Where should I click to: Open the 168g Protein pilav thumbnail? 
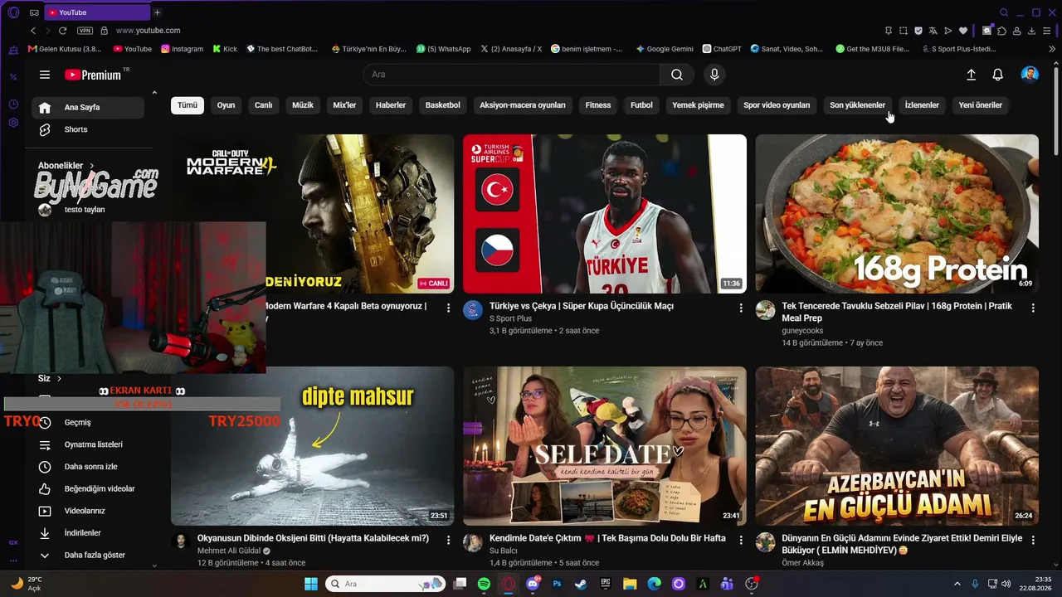897,214
